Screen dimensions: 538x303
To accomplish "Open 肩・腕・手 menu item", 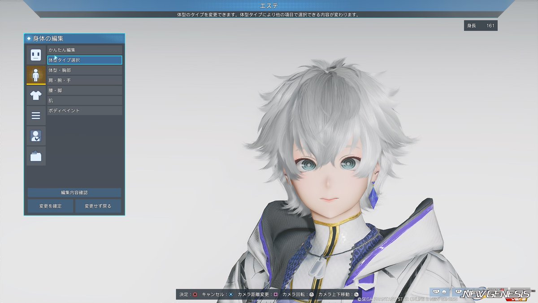I will [x=85, y=80].
